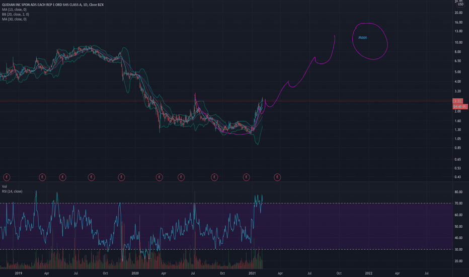Viewport: 469px width, 277px height.
Task: Click the current price label 2.53
Action: (458, 101)
